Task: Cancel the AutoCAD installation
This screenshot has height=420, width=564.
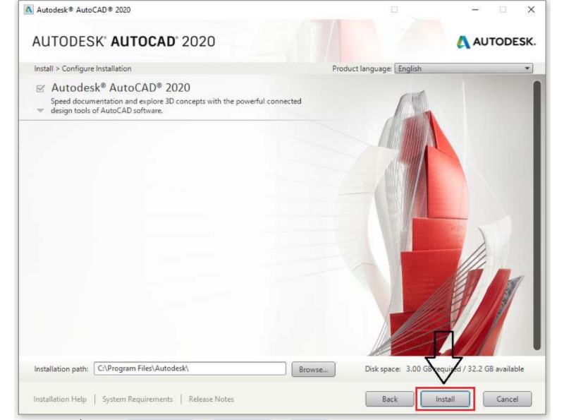Action: (x=507, y=399)
